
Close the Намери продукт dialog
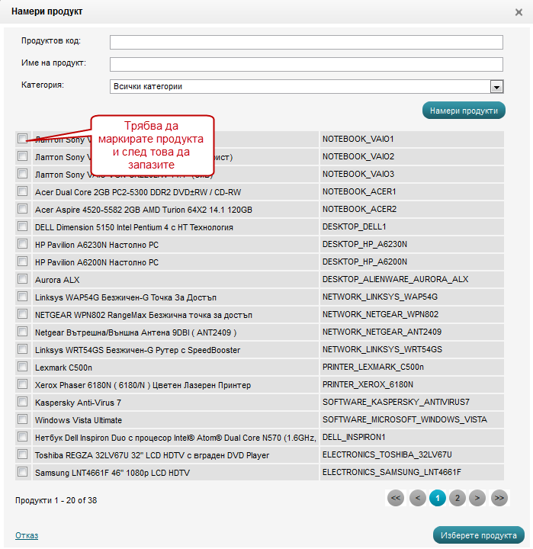click(x=519, y=12)
